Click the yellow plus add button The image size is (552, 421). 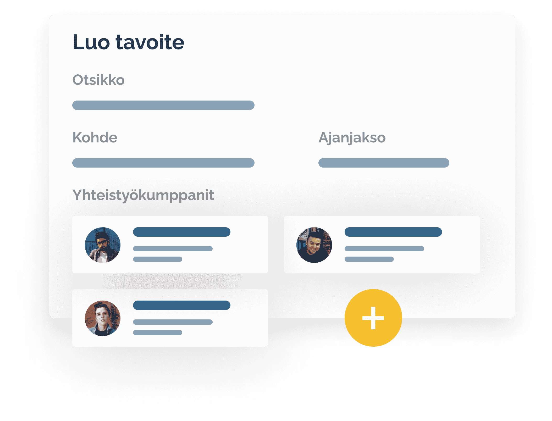tap(373, 318)
